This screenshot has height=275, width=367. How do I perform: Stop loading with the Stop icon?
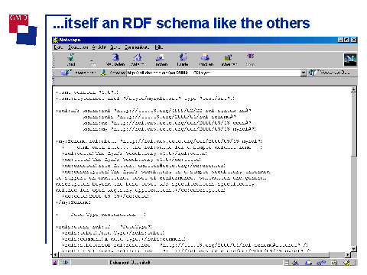pyautogui.click(x=250, y=60)
